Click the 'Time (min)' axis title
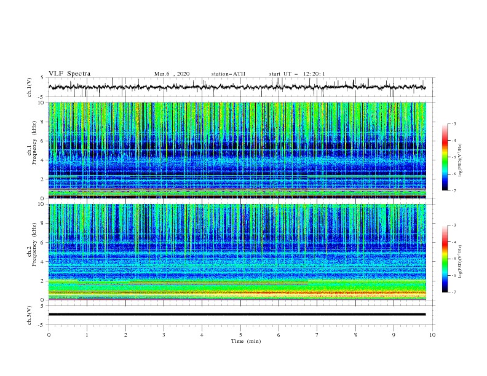The width and height of the screenshot is (487, 376). click(246, 341)
